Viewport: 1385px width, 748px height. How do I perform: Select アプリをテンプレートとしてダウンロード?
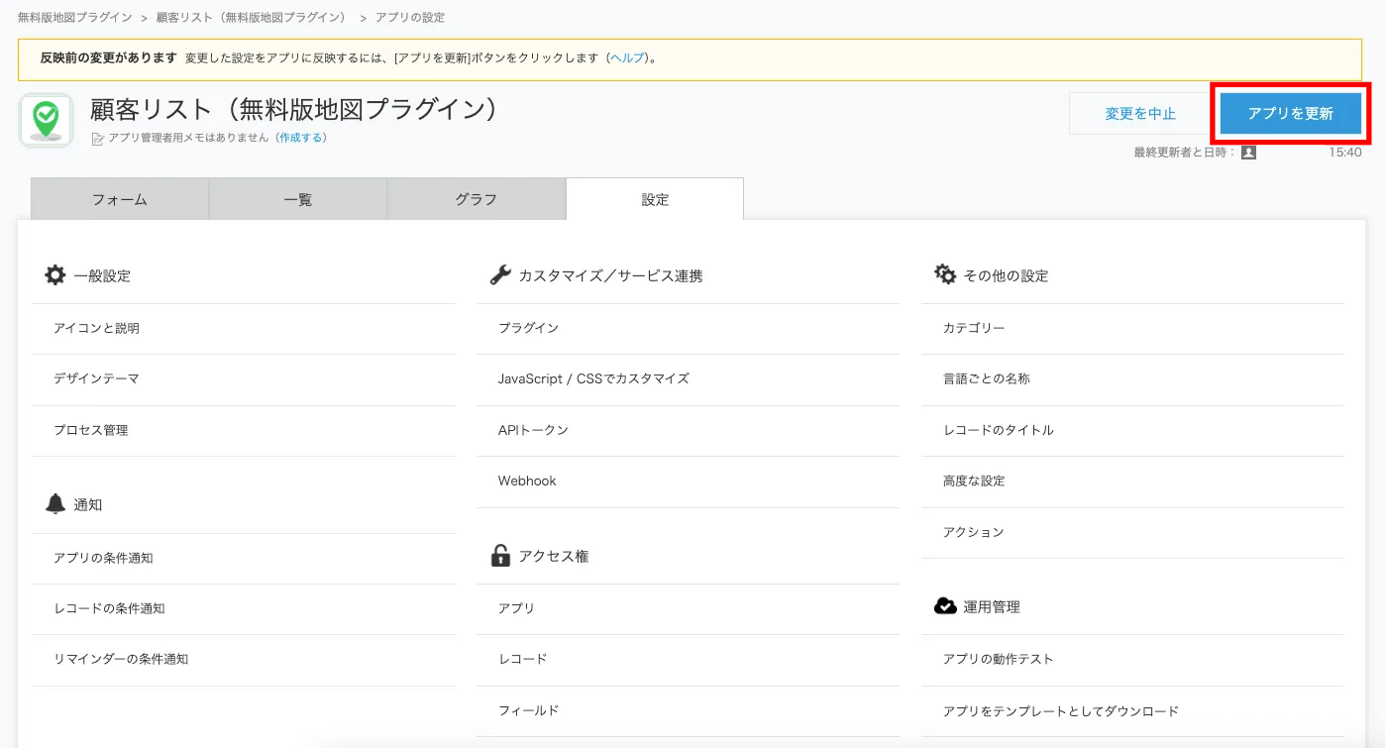[1060, 710]
